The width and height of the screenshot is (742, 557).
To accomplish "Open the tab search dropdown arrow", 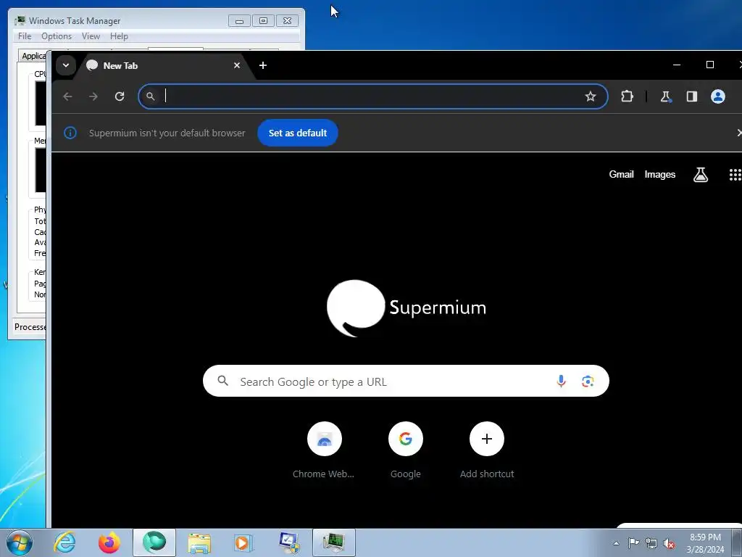I will (66, 65).
